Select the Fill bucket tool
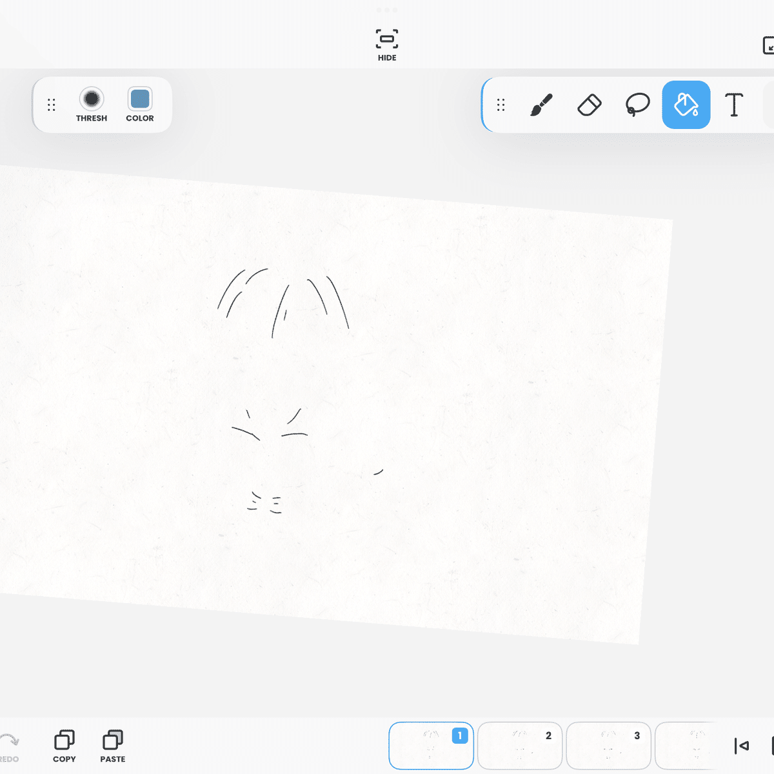Viewport: 774px width, 774px height. pos(686,104)
